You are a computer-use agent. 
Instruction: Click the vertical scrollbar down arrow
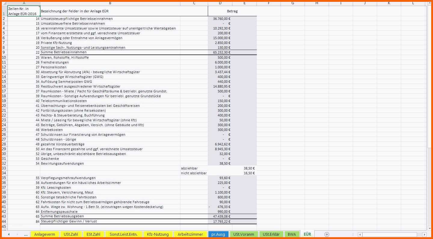click(x=429, y=228)
